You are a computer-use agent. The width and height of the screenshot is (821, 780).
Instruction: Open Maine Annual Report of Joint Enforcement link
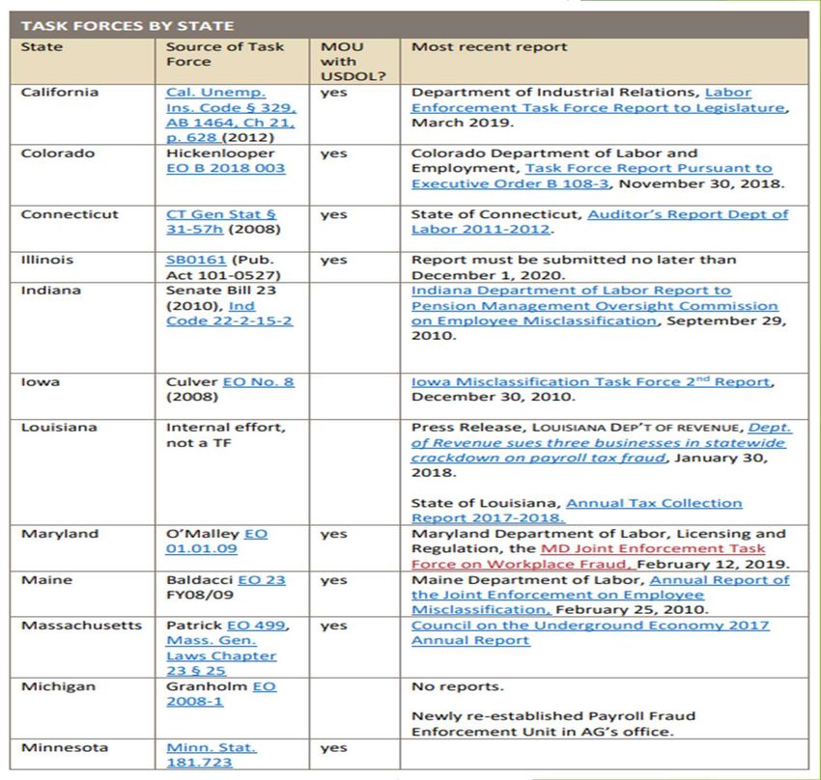[x=600, y=595]
